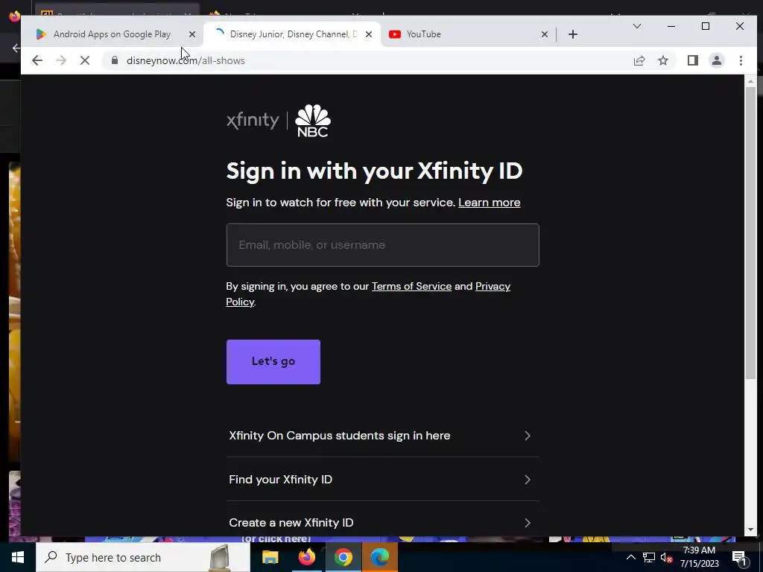Show hidden system tray icons
Image resolution: width=763 pixels, height=572 pixels.
[x=630, y=557]
